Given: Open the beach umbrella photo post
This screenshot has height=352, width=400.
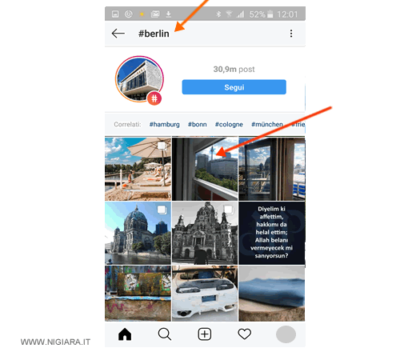Looking at the screenshot, I should [138, 169].
